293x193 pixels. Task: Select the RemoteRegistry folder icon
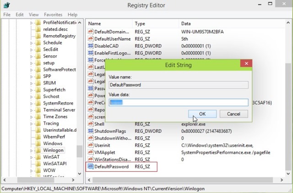click(38, 36)
